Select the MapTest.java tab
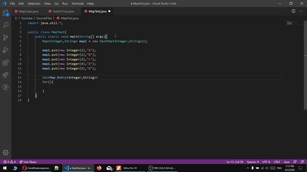Image resolution: width=307 pixels, height=172 pixels. pos(97,11)
